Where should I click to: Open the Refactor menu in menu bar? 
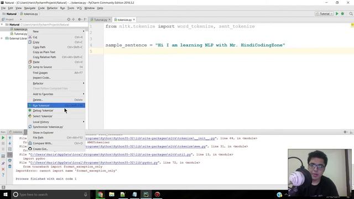point(52,8)
